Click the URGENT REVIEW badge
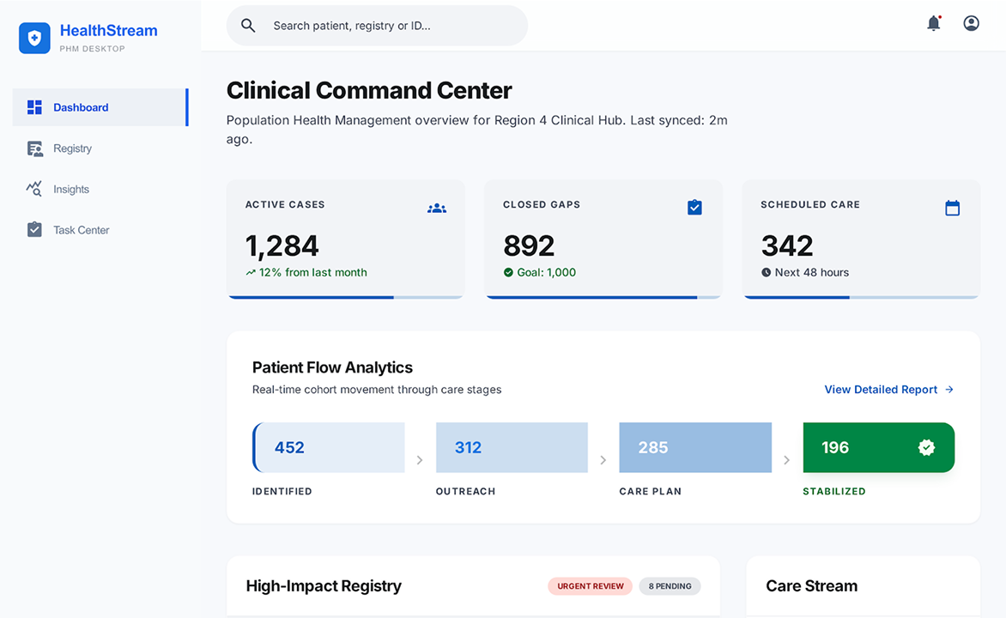This screenshot has width=1006, height=618. tap(590, 586)
